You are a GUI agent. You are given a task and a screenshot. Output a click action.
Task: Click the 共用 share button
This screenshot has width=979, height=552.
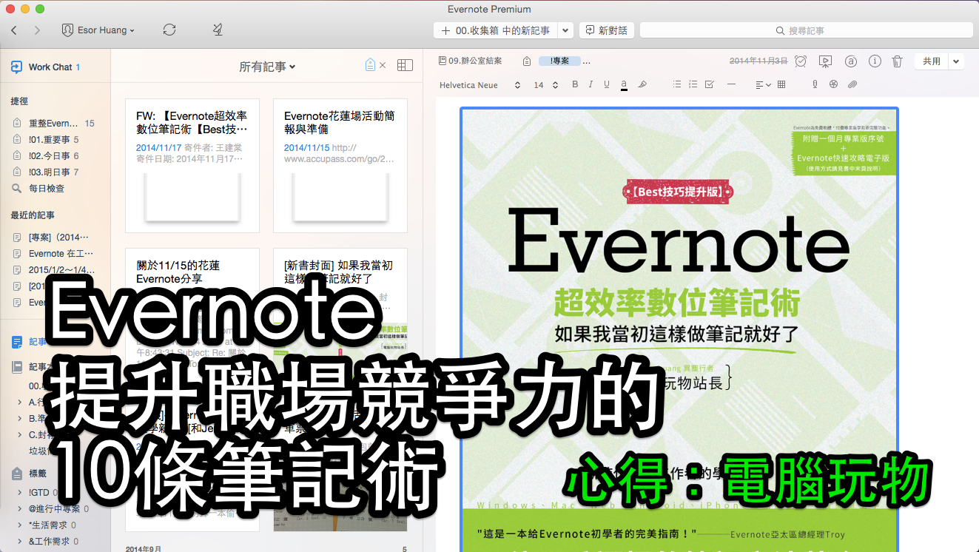click(932, 61)
